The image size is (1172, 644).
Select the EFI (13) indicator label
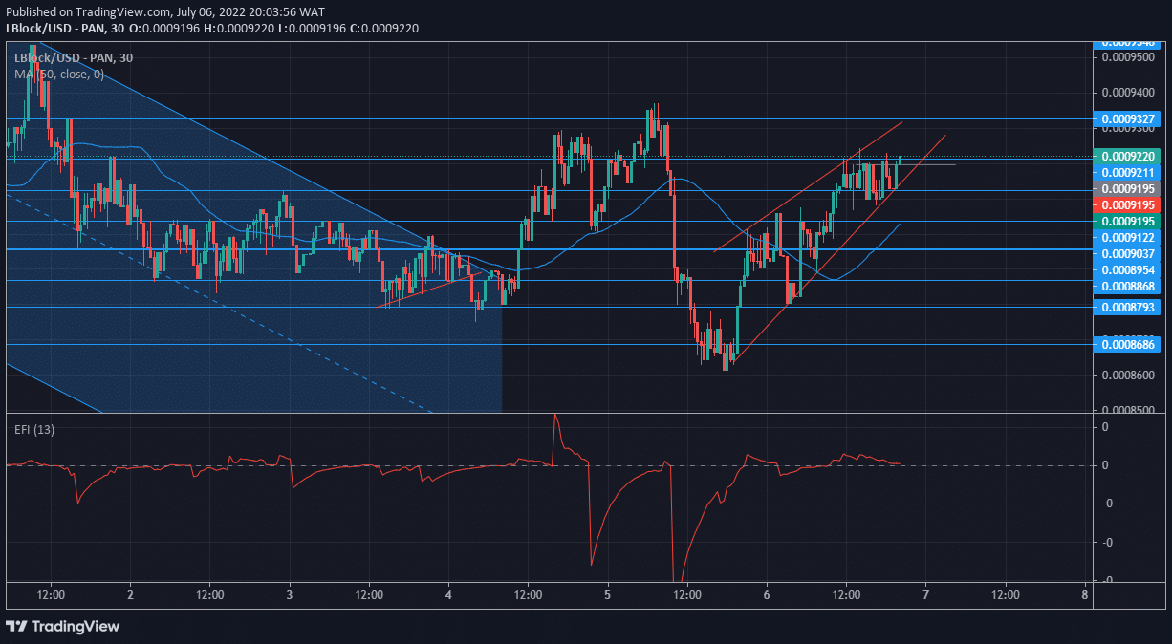(x=34, y=430)
